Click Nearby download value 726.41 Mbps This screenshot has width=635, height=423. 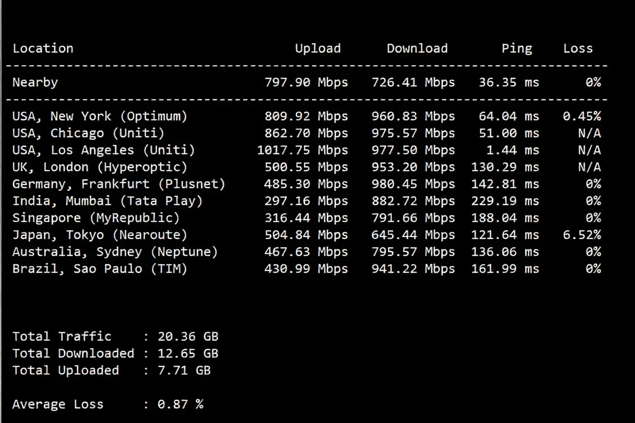413,82
